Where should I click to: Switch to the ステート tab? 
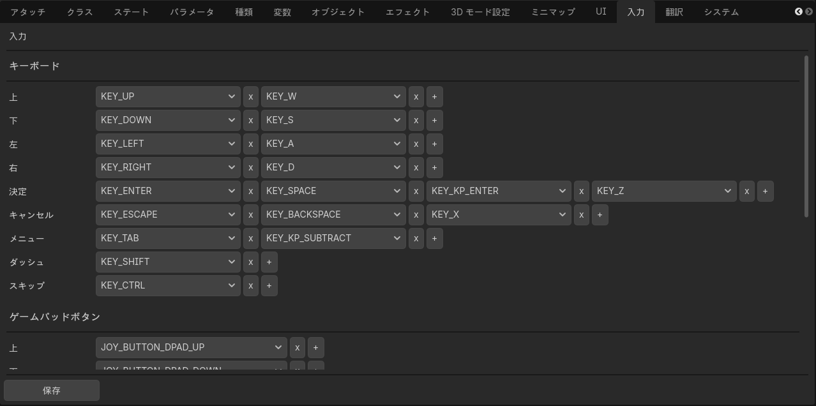(x=132, y=12)
